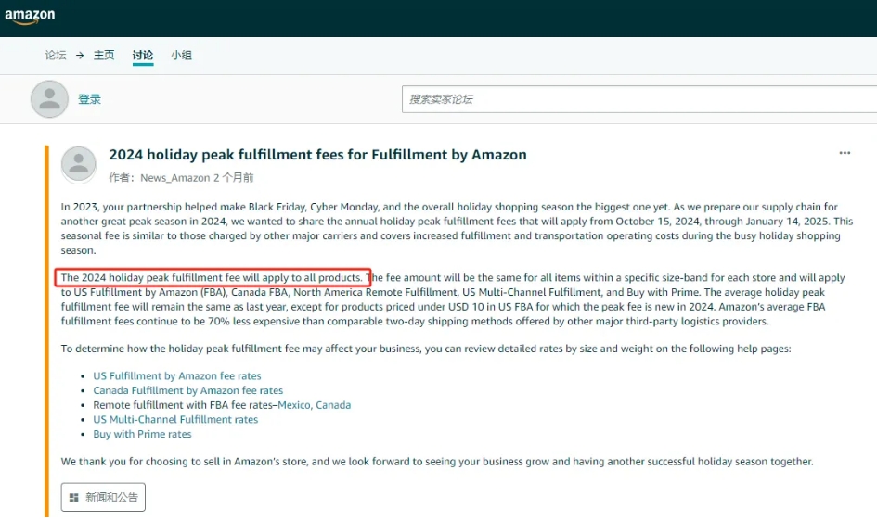This screenshot has height=521, width=877.
Task: Open the Canada remote fulfillment rates link
Action: pos(333,405)
